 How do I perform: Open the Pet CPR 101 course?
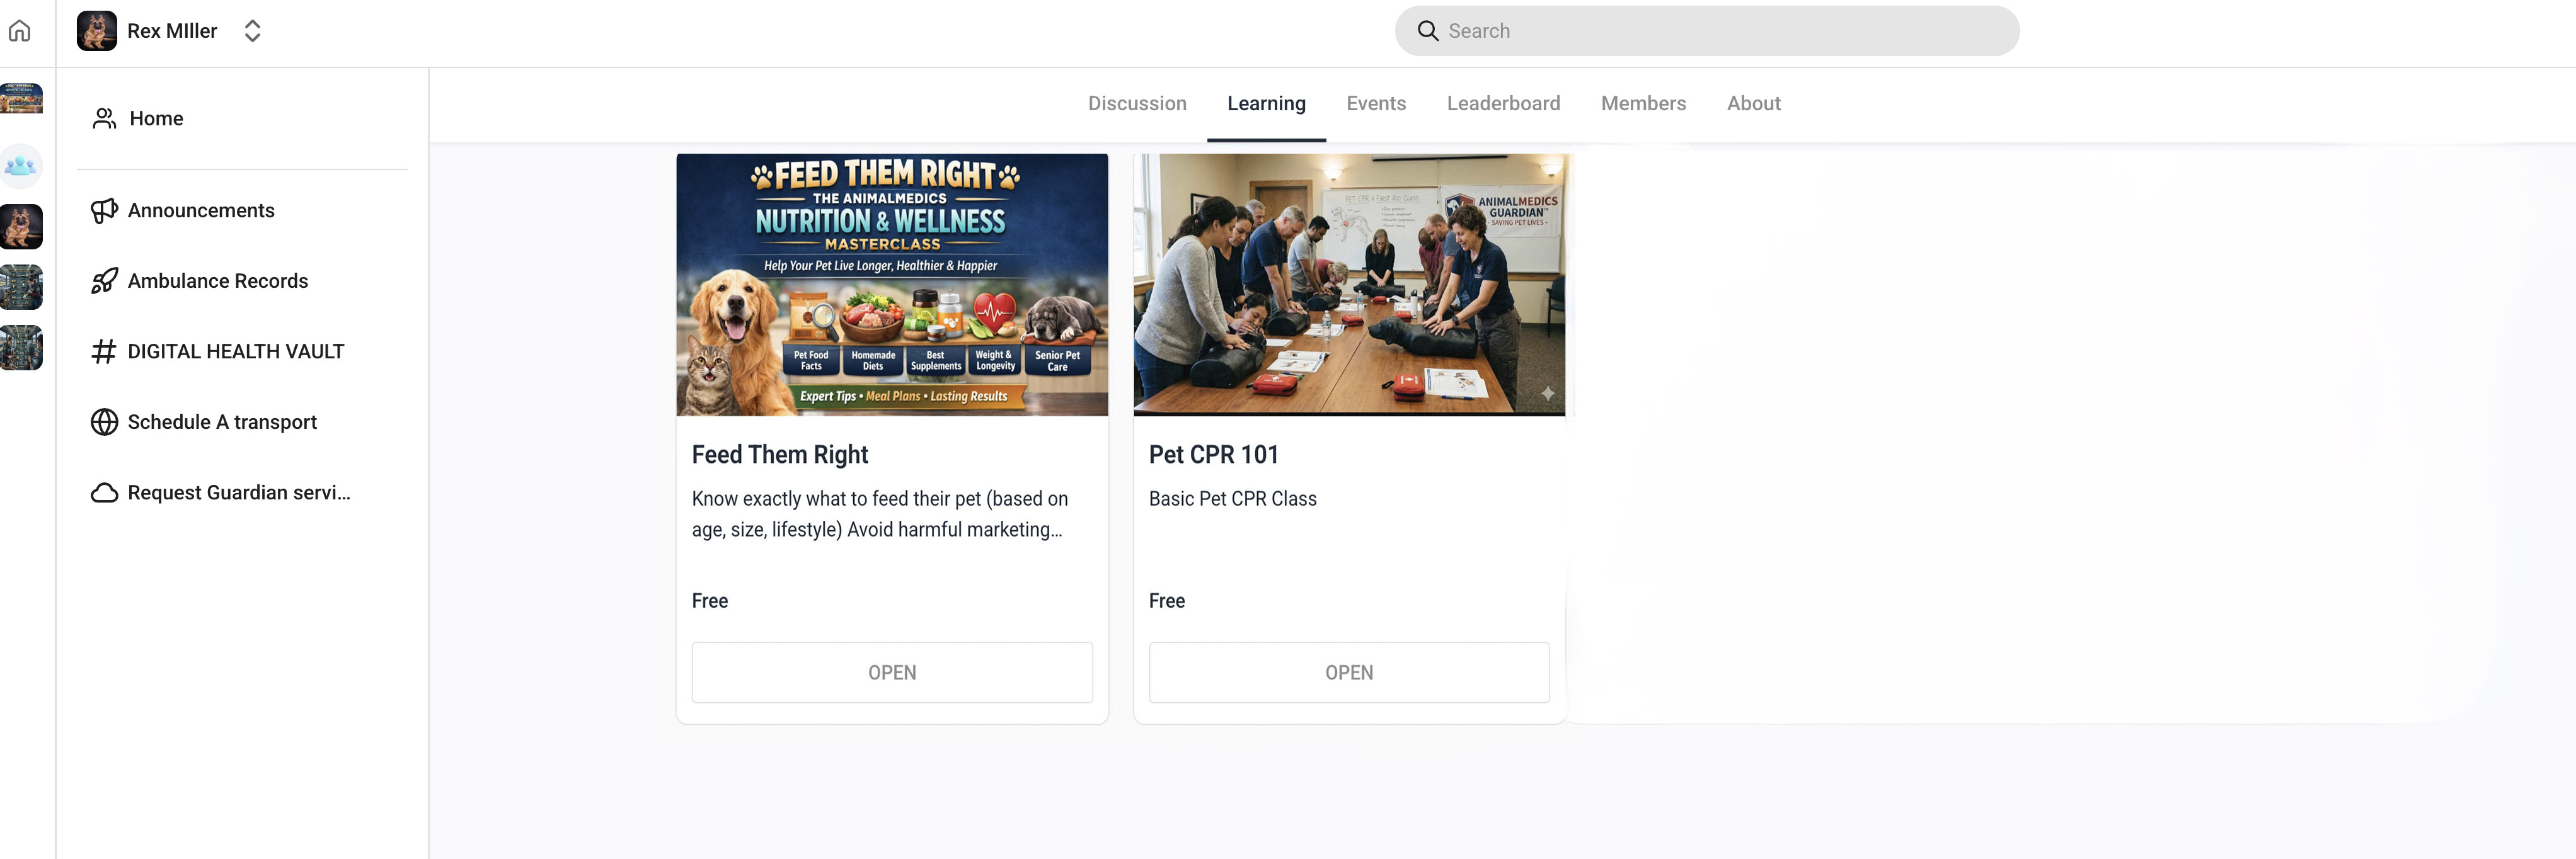pyautogui.click(x=1349, y=672)
